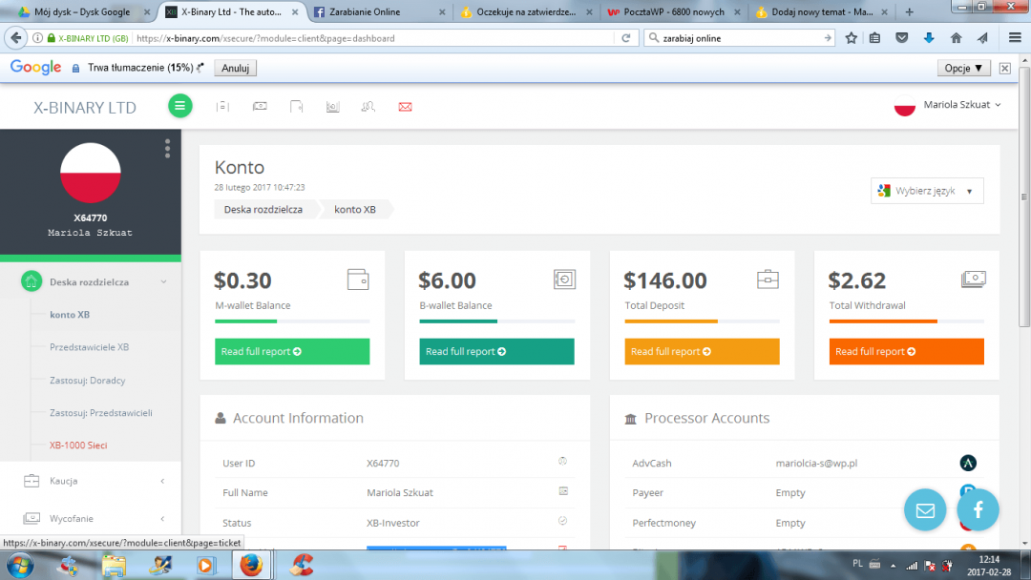
Task: Open the blue floating mail button
Action: click(x=925, y=510)
